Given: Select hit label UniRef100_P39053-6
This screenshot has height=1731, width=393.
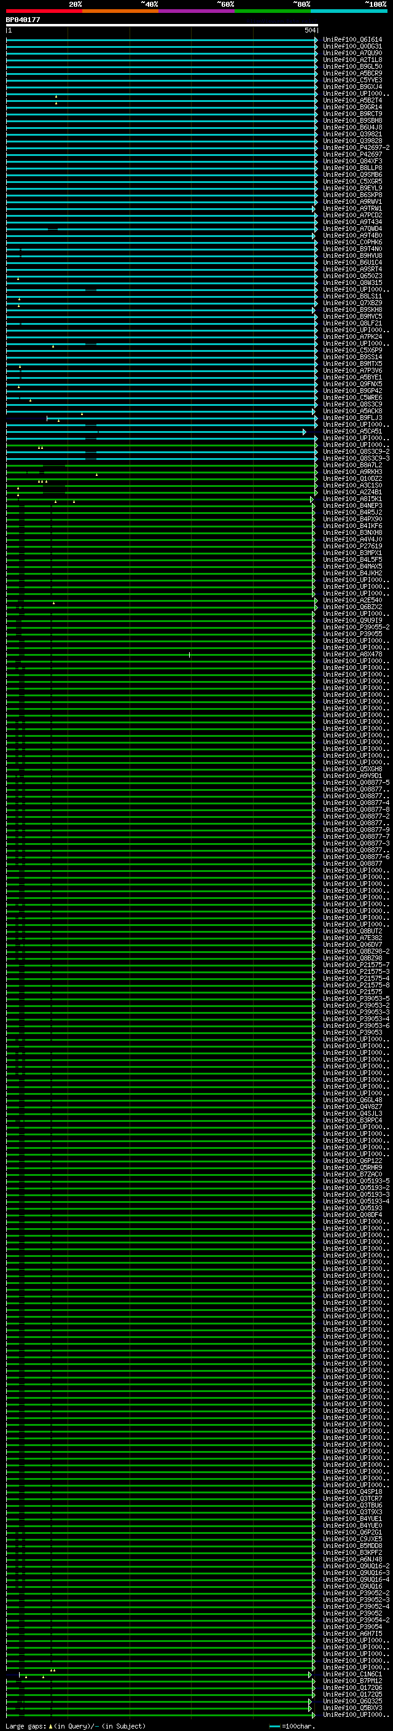Looking at the screenshot, I should [356, 1026].
